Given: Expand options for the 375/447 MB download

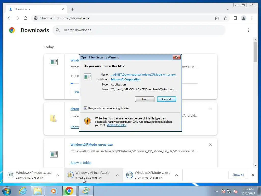Looking at the screenshot, I should [177, 175].
